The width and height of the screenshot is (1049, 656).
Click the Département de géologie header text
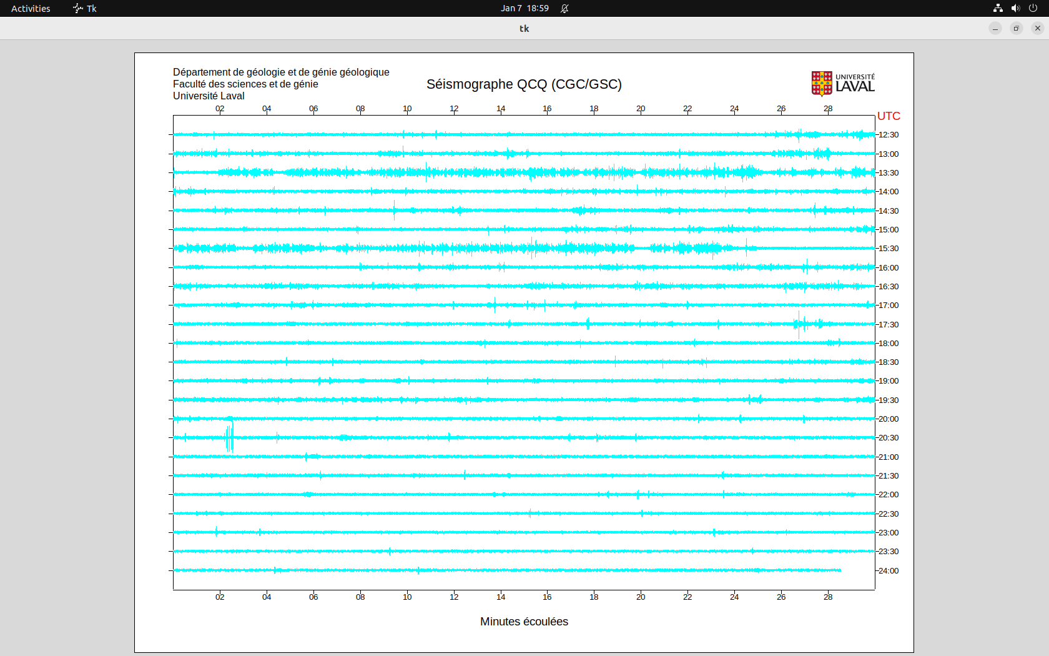click(281, 72)
